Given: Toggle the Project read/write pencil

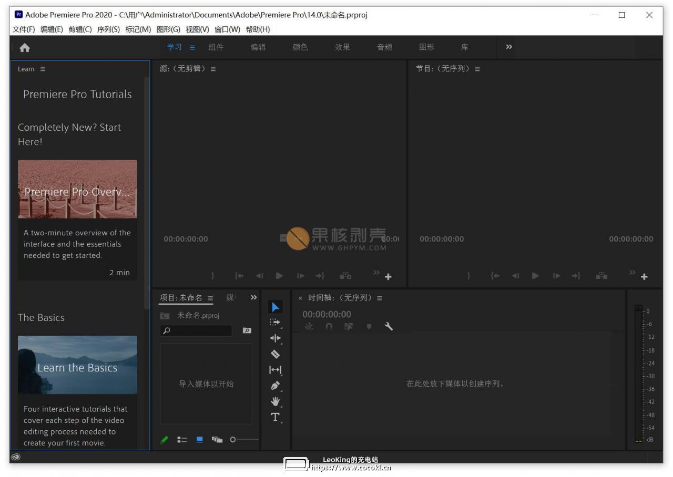Looking at the screenshot, I should (x=165, y=440).
